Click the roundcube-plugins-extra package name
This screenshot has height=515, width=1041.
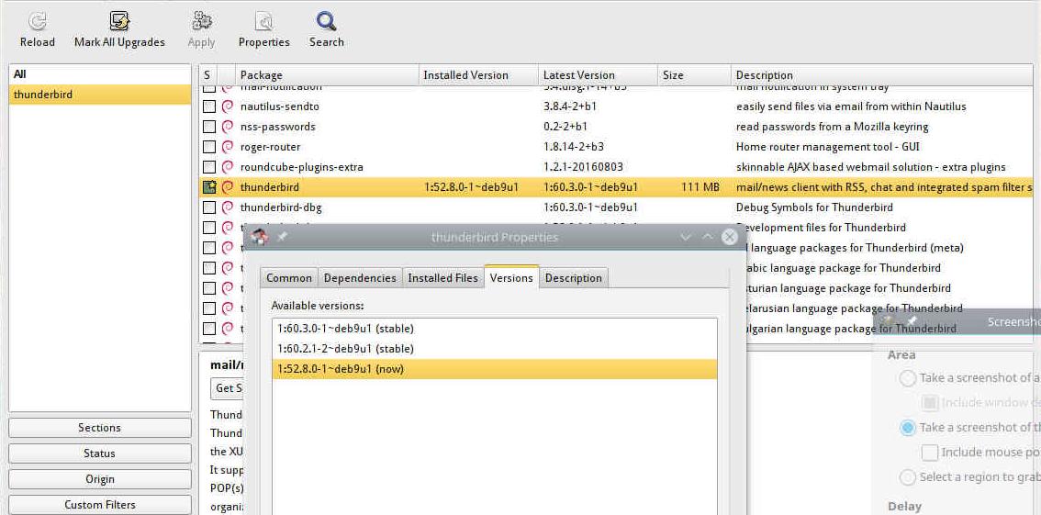tap(301, 166)
